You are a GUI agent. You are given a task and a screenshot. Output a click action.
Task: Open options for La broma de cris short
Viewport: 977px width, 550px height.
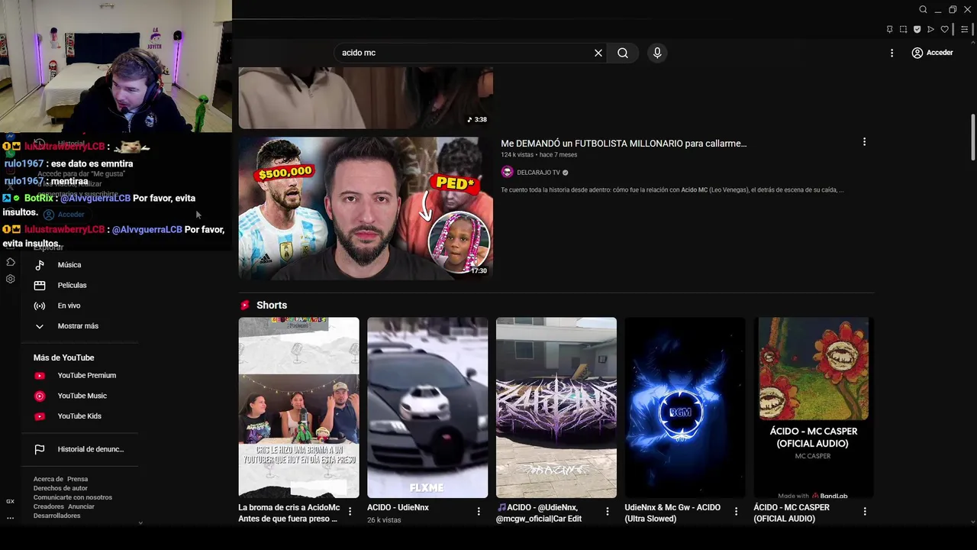[350, 511]
